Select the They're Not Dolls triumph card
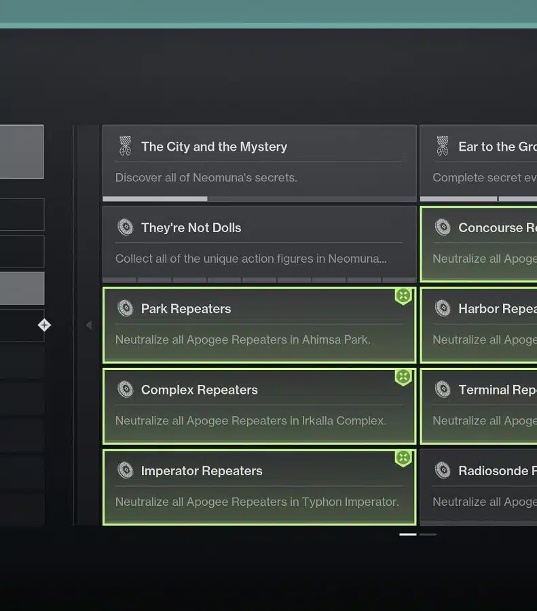 (x=259, y=244)
